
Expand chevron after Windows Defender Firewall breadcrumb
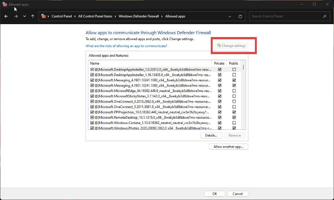162,16
